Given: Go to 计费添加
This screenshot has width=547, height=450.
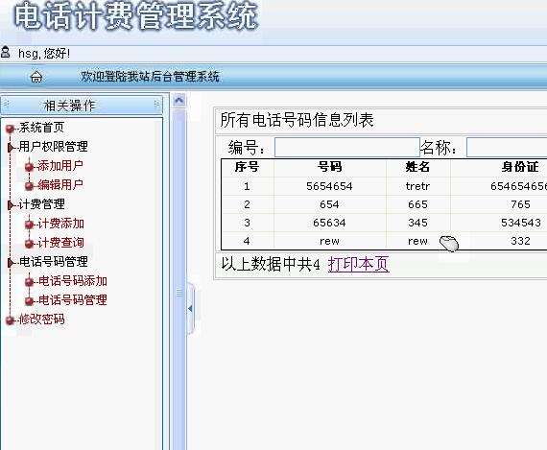Looking at the screenshot, I should point(60,224).
